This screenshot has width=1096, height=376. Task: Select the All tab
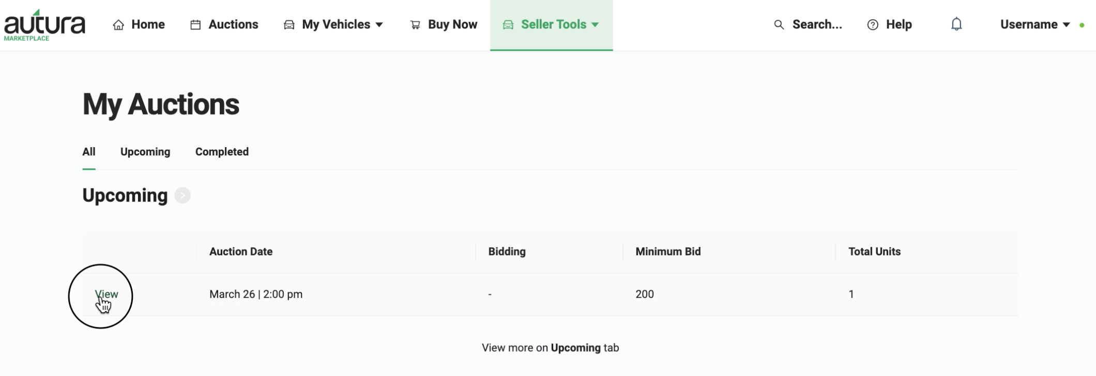point(89,152)
